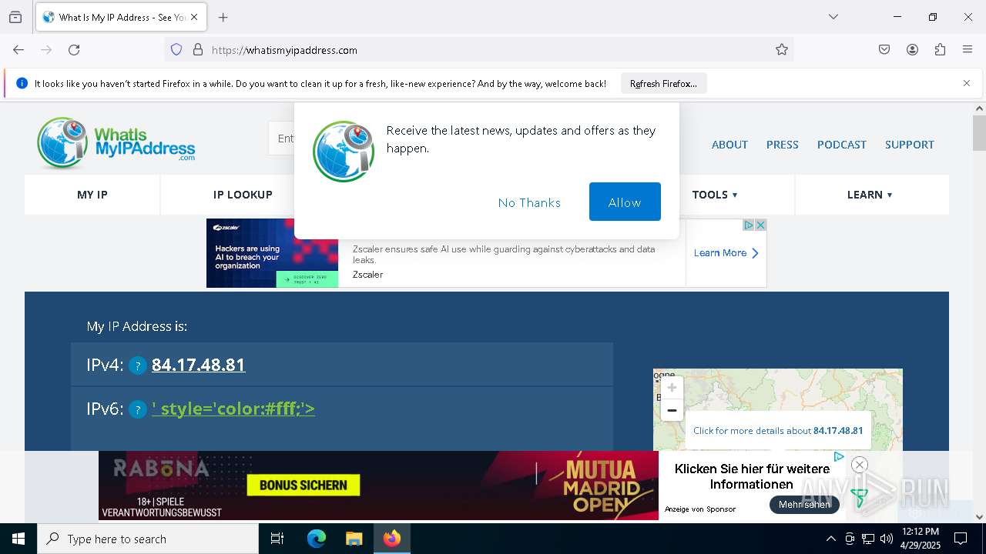Zoom out on the map
Image resolution: width=986 pixels, height=554 pixels.
tap(672, 410)
